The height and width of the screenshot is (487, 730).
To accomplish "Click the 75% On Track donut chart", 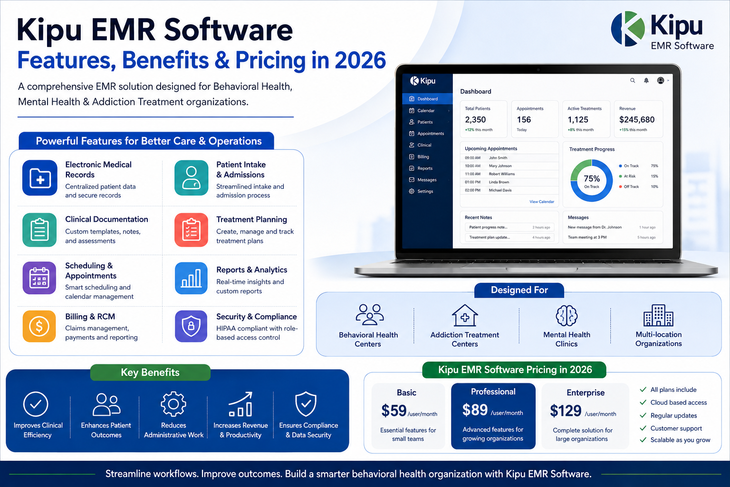I will (592, 180).
